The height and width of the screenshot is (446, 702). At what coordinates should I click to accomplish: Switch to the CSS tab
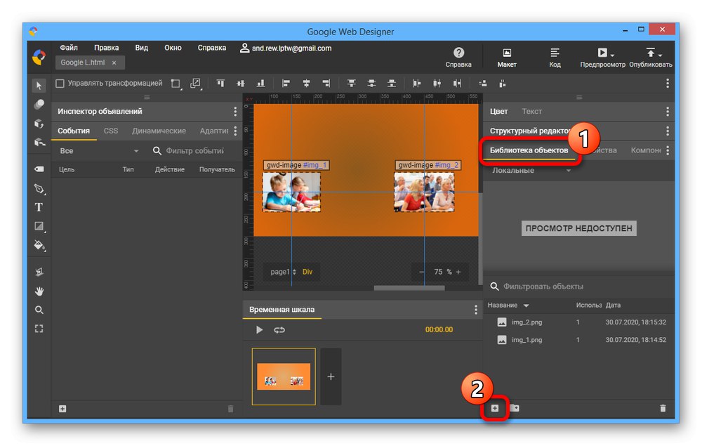(111, 131)
